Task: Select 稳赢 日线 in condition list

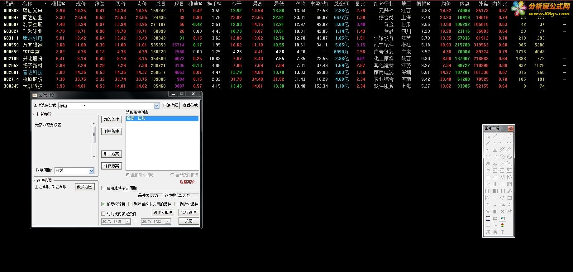Action: point(162,118)
